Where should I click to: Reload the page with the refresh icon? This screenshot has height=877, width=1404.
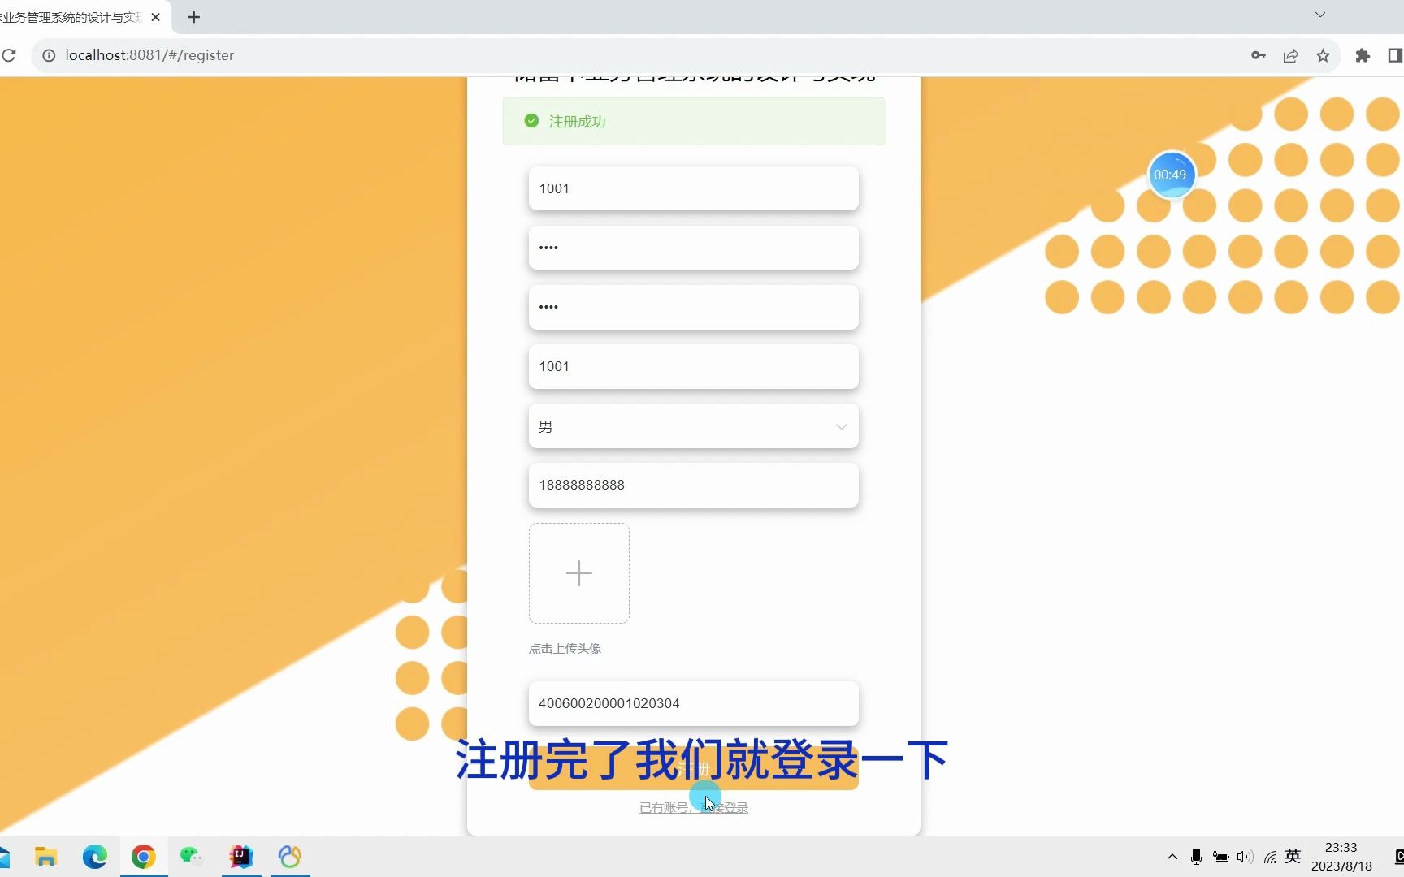pos(9,55)
